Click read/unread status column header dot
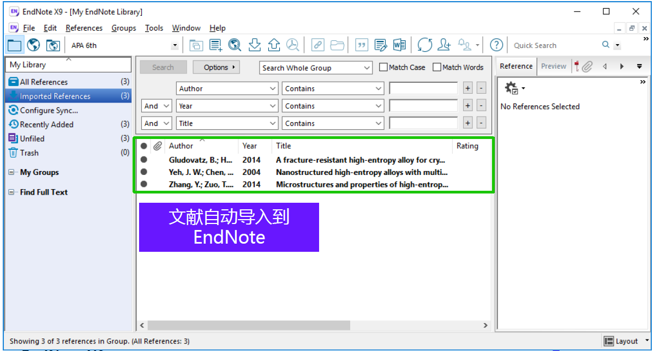The width and height of the screenshot is (654, 351). point(144,146)
